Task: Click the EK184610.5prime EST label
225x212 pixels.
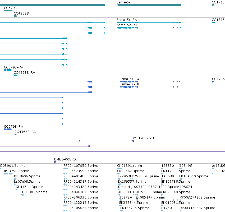Action: pyautogui.click(x=194, y=176)
